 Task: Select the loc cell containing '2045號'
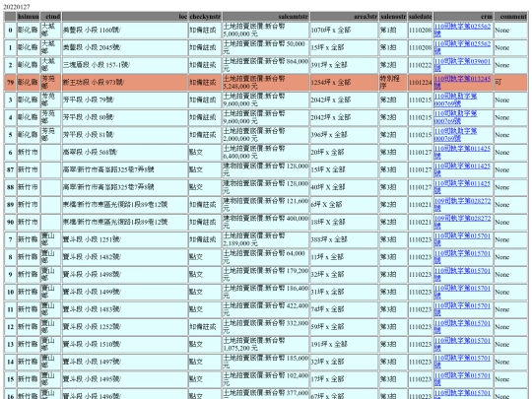tap(125, 47)
